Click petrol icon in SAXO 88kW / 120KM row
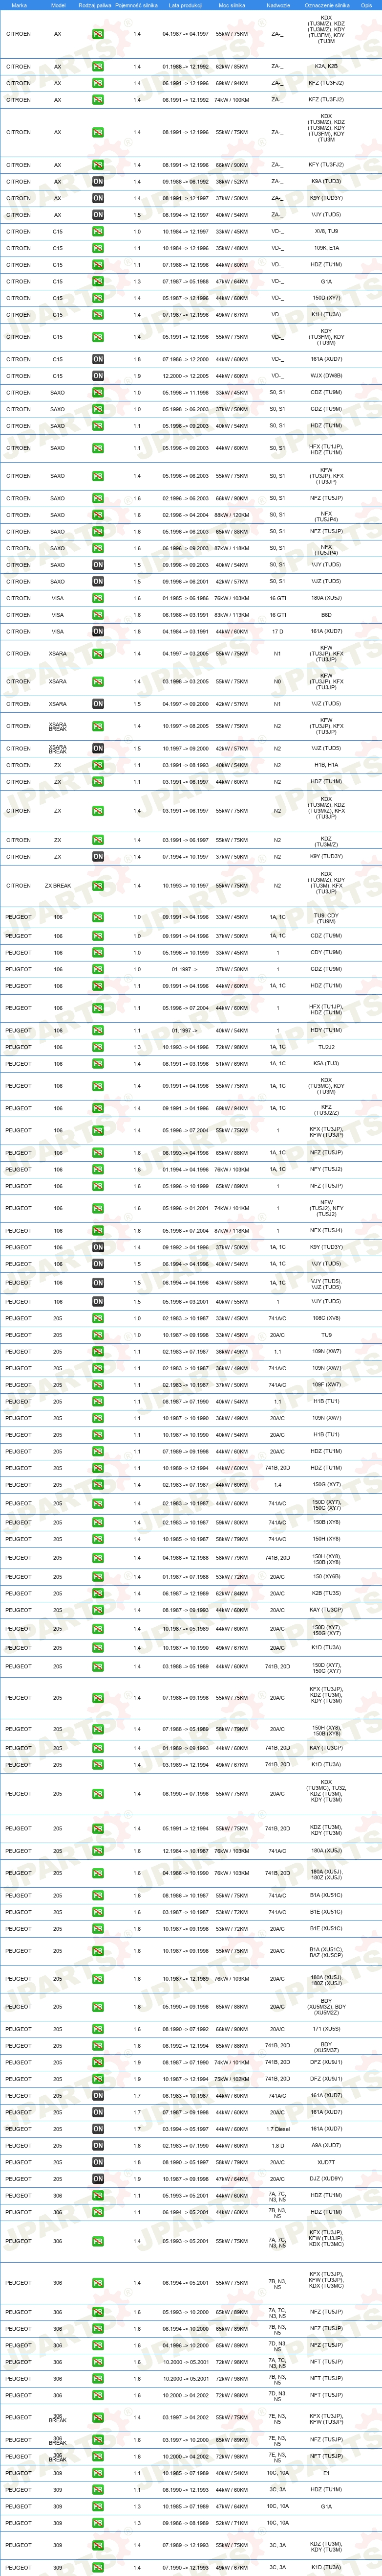382x2576 pixels. tap(98, 515)
